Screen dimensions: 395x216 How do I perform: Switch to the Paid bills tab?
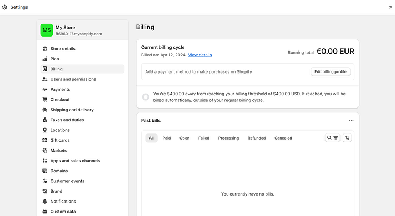167,138
